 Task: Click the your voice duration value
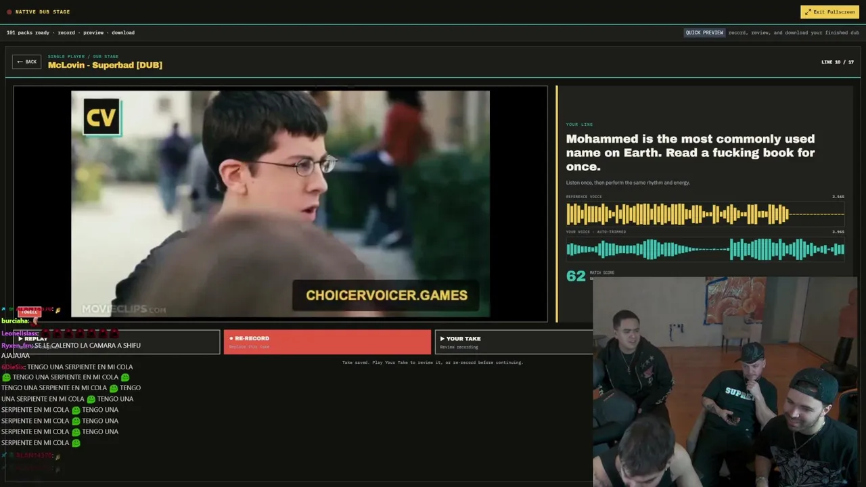(x=838, y=232)
